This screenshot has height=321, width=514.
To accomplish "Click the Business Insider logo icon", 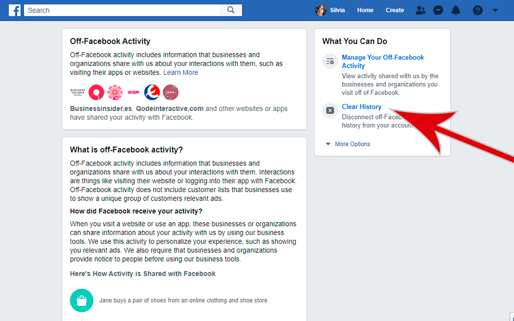I will pos(78,92).
